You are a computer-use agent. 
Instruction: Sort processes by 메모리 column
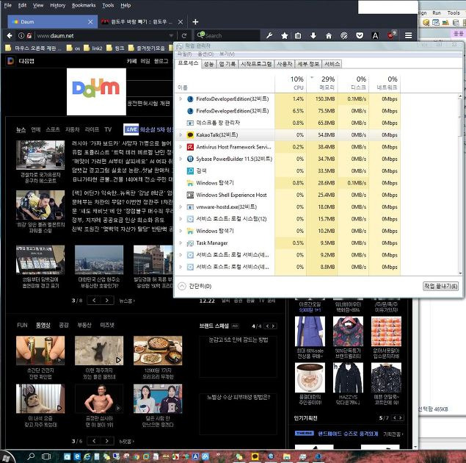click(x=322, y=83)
